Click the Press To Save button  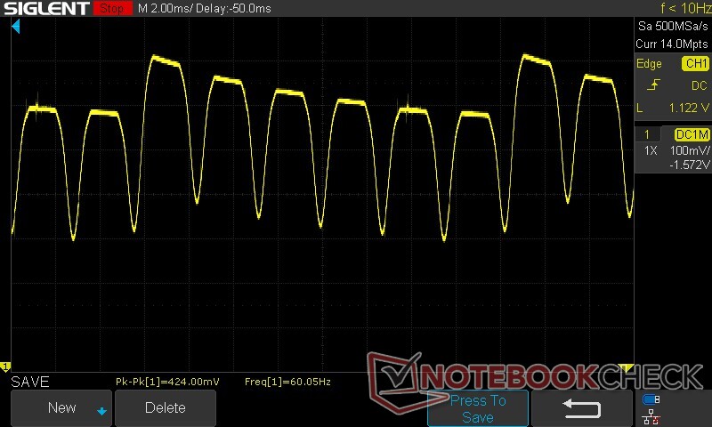click(478, 409)
